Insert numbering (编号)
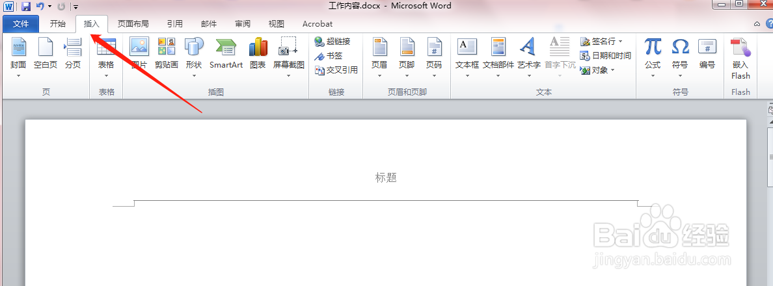The width and height of the screenshot is (773, 286). click(x=707, y=54)
